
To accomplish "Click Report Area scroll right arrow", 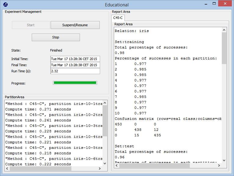I will [x=219, y=165].
